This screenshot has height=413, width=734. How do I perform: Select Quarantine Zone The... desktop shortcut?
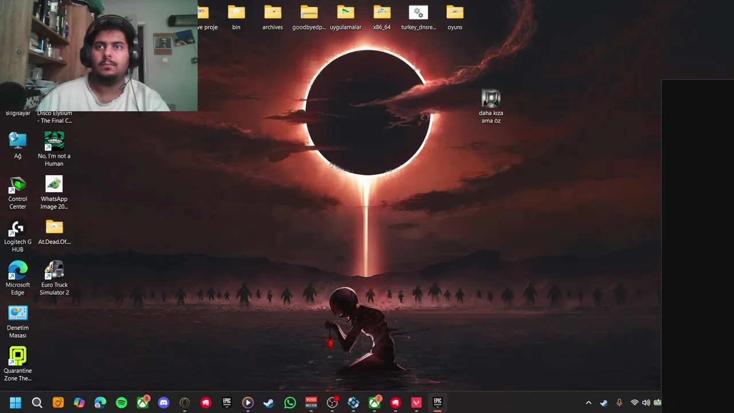[x=18, y=365]
